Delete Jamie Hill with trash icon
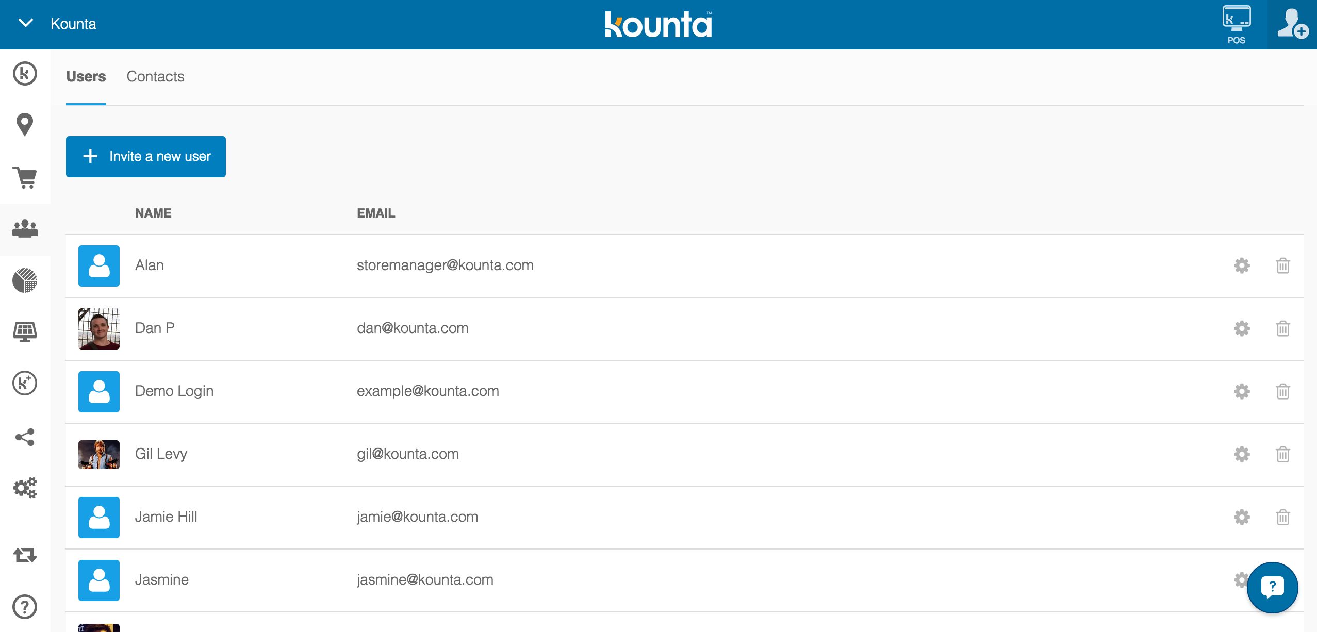The width and height of the screenshot is (1317, 632). coord(1283,517)
